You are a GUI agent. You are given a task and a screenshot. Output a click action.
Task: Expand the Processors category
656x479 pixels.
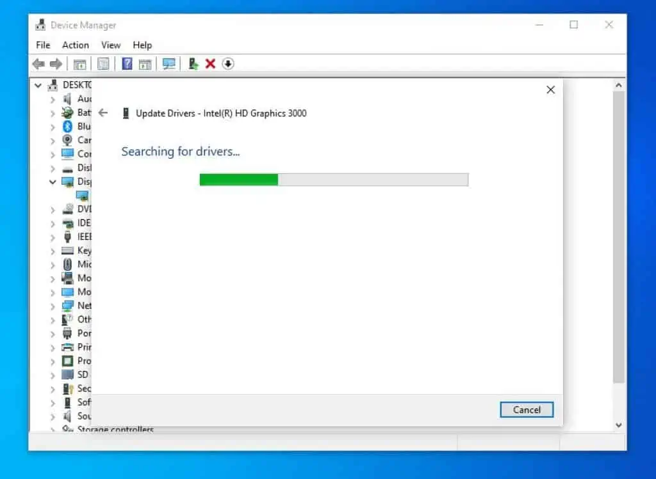[x=53, y=361]
